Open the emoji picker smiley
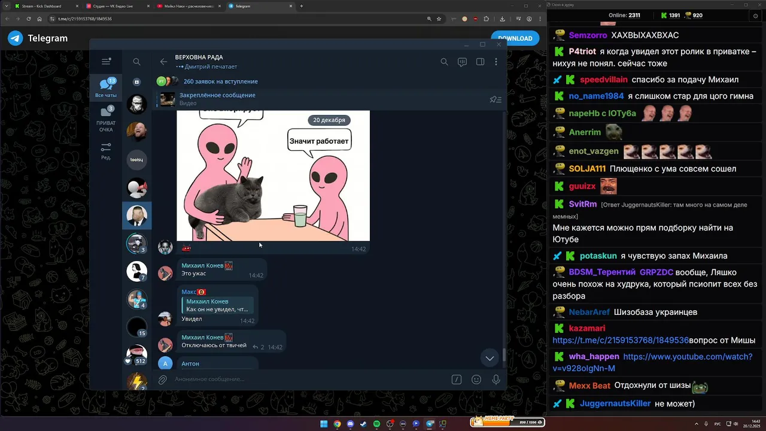This screenshot has height=431, width=766. [476, 380]
